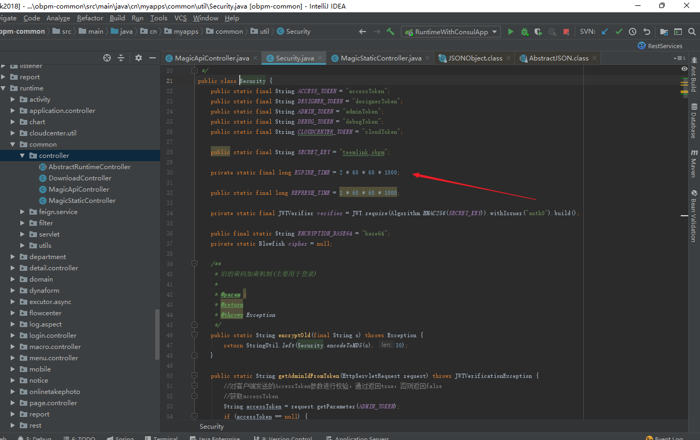Run RuntimeWithConsulApp with the green play icon
This screenshot has width=700, height=440.
[511, 32]
